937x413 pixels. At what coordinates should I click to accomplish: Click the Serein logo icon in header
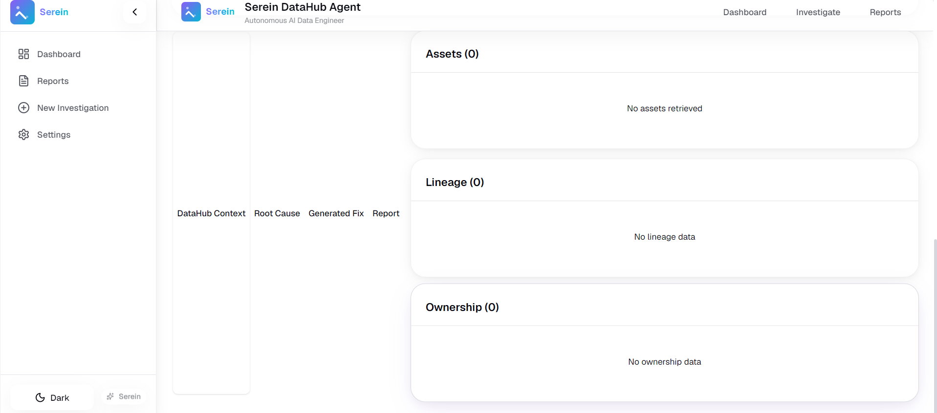point(191,12)
